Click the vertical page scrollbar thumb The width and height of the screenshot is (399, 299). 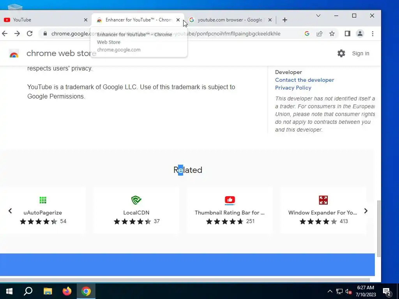coord(379,229)
